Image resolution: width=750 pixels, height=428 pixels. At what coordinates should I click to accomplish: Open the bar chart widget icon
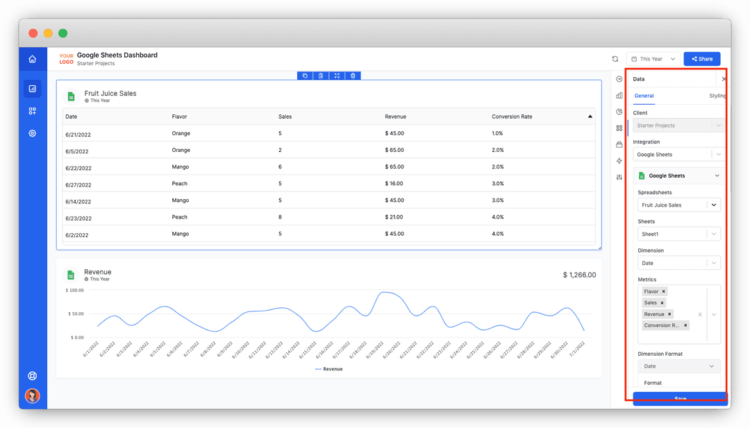619,96
